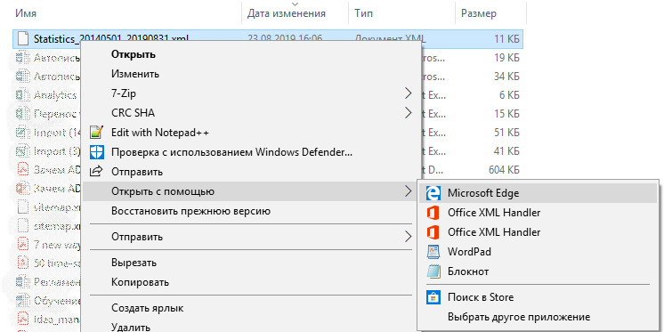
Task: Select the Statistics_20140501_20190831.xml file
Action: (x=111, y=38)
